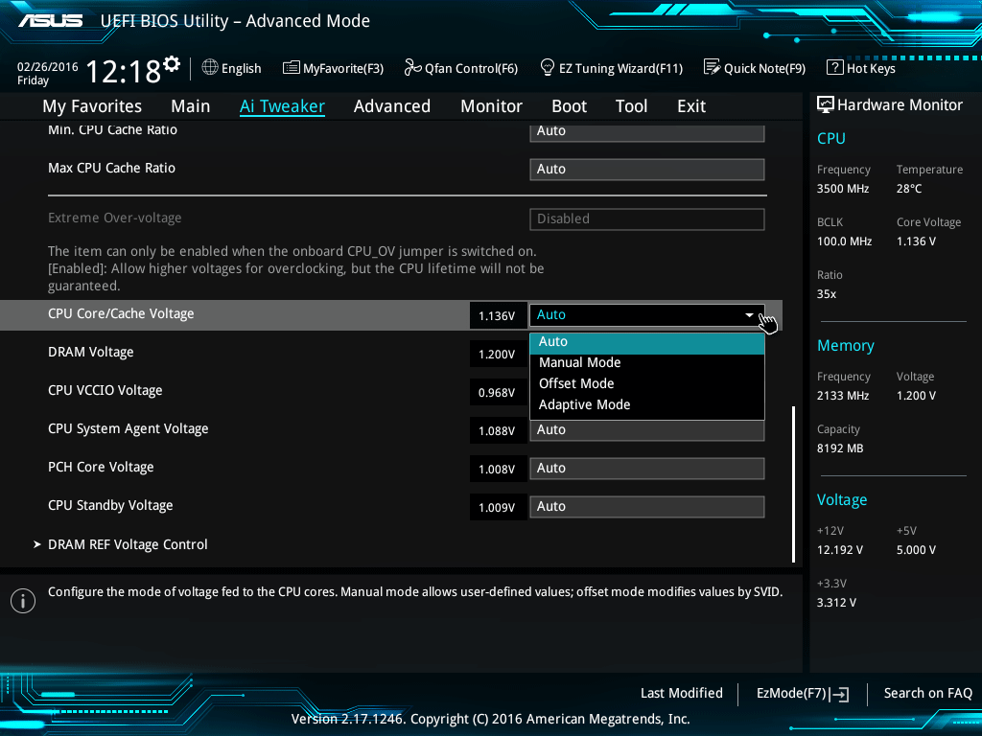Open the Max CPU Cache Ratio field
Viewport: 982px width, 736px height.
pyautogui.click(x=646, y=170)
